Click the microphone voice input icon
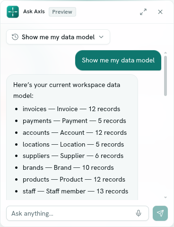The width and height of the screenshot is (174, 227). (139, 213)
